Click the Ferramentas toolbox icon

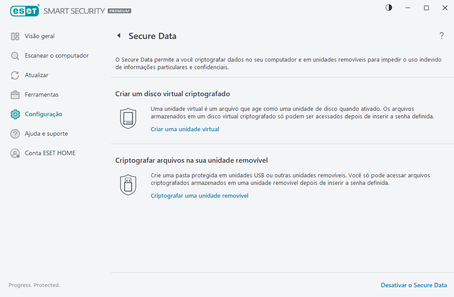pos(15,94)
